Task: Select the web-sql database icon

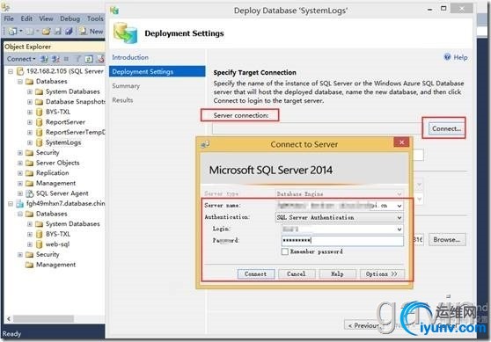Action: coord(39,244)
